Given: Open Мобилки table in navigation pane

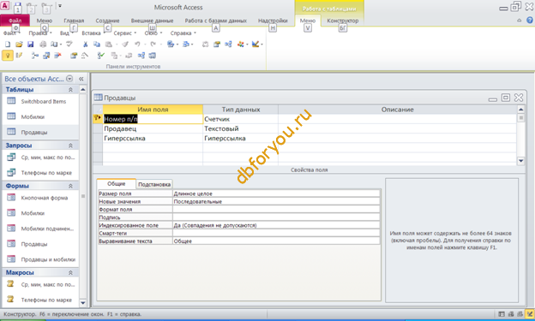Looking at the screenshot, I should (33, 117).
